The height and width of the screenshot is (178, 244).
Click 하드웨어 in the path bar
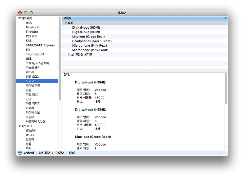click(45, 153)
